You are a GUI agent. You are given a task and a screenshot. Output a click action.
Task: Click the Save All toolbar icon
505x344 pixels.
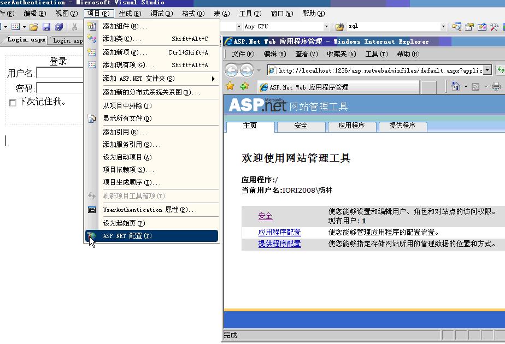coord(58,27)
